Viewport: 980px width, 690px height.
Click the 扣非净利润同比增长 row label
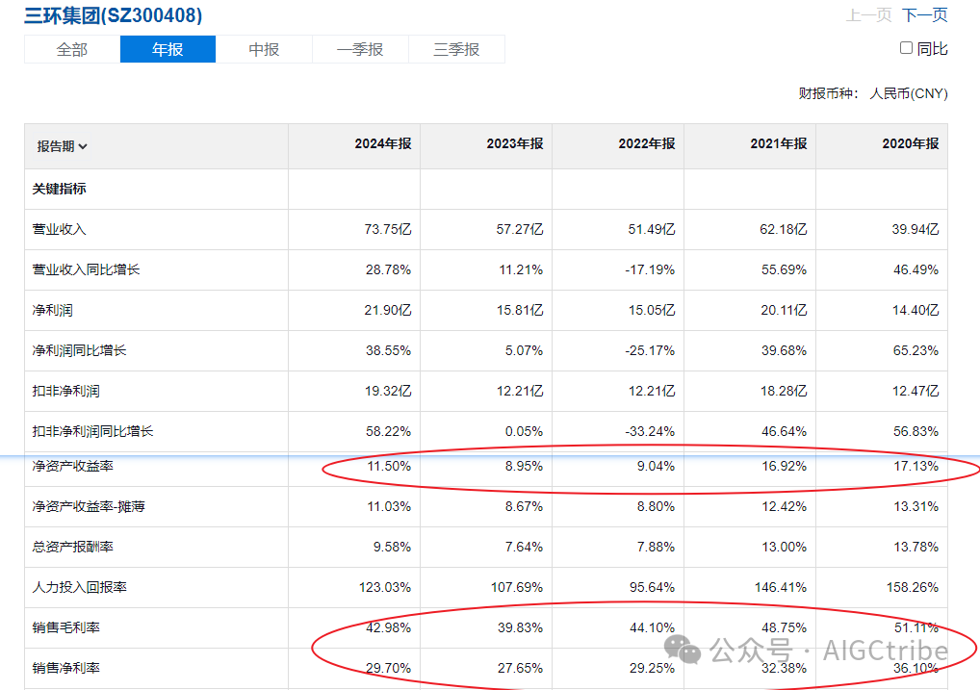[x=92, y=431]
